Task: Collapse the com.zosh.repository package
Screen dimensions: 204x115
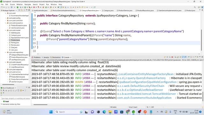Action: tap(6, 52)
